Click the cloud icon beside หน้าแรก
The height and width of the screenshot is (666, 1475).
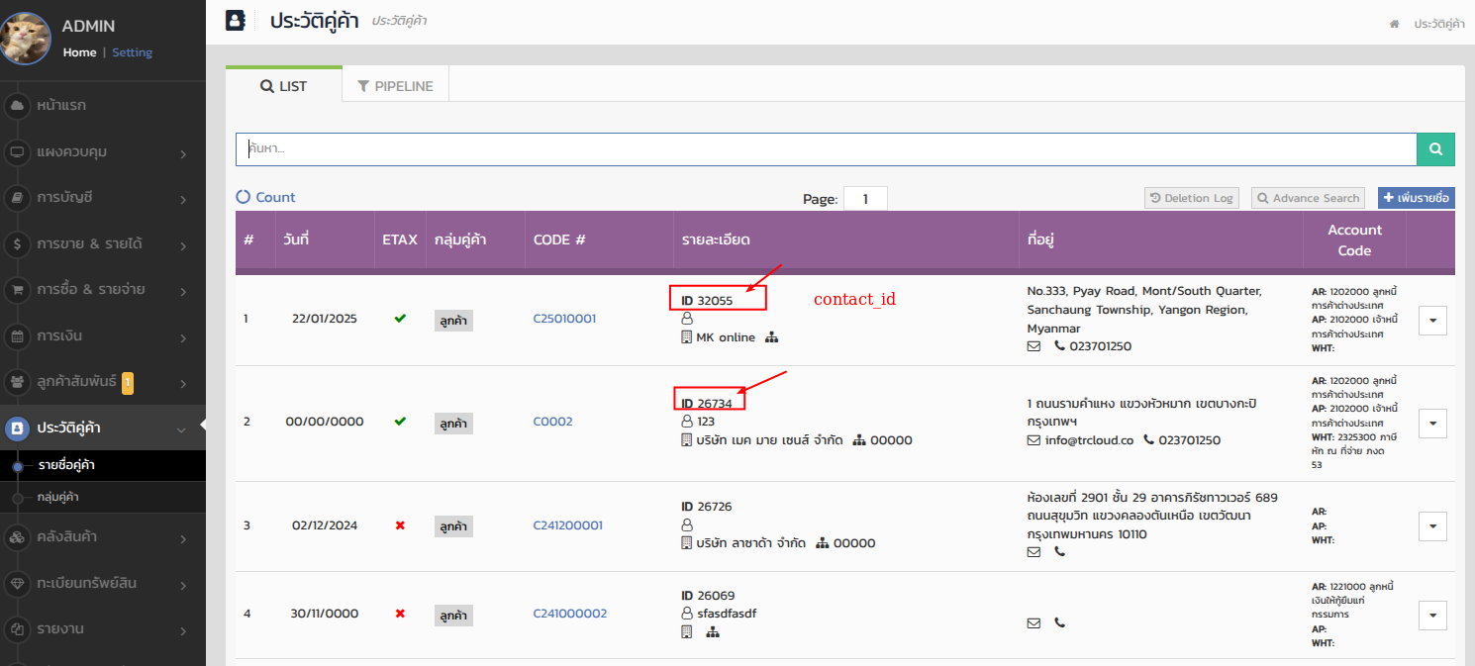click(17, 105)
